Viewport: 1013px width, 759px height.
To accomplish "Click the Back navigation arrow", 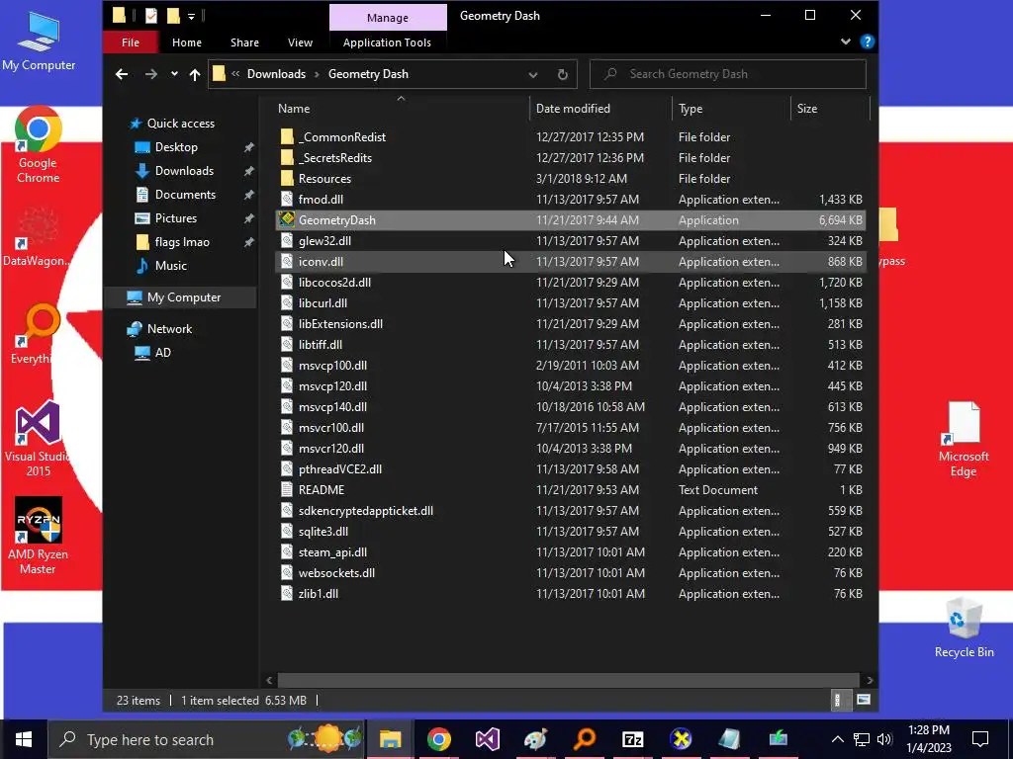I will pos(122,74).
